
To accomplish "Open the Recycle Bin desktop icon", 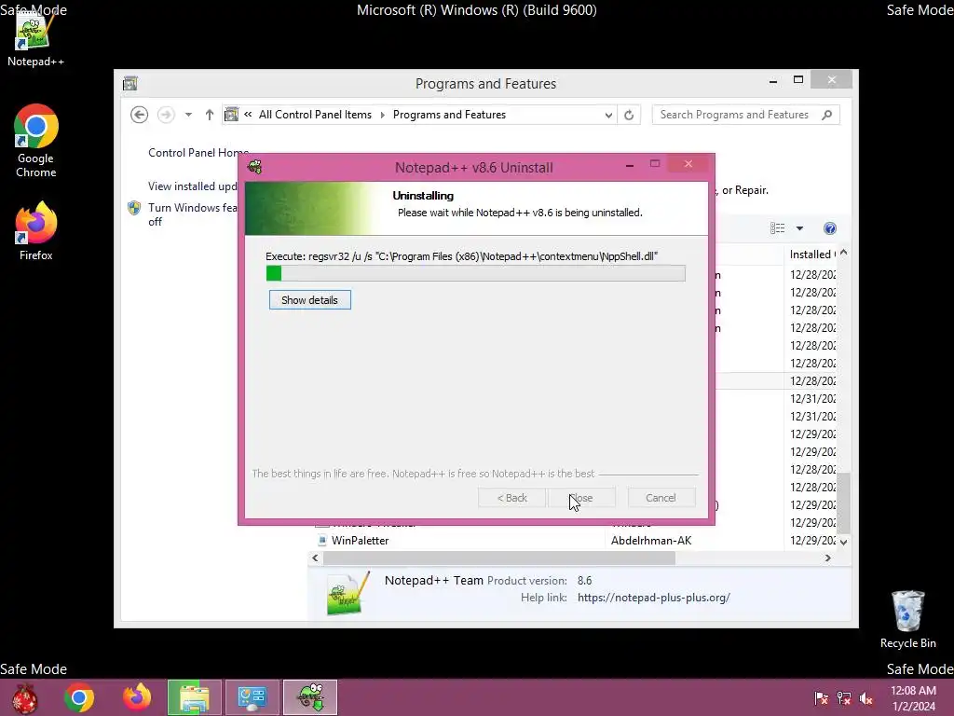I will [907, 619].
